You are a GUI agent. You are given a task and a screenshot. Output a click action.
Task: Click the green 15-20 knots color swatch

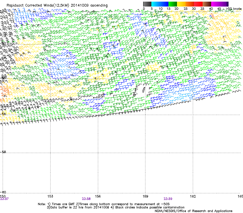[173, 4]
